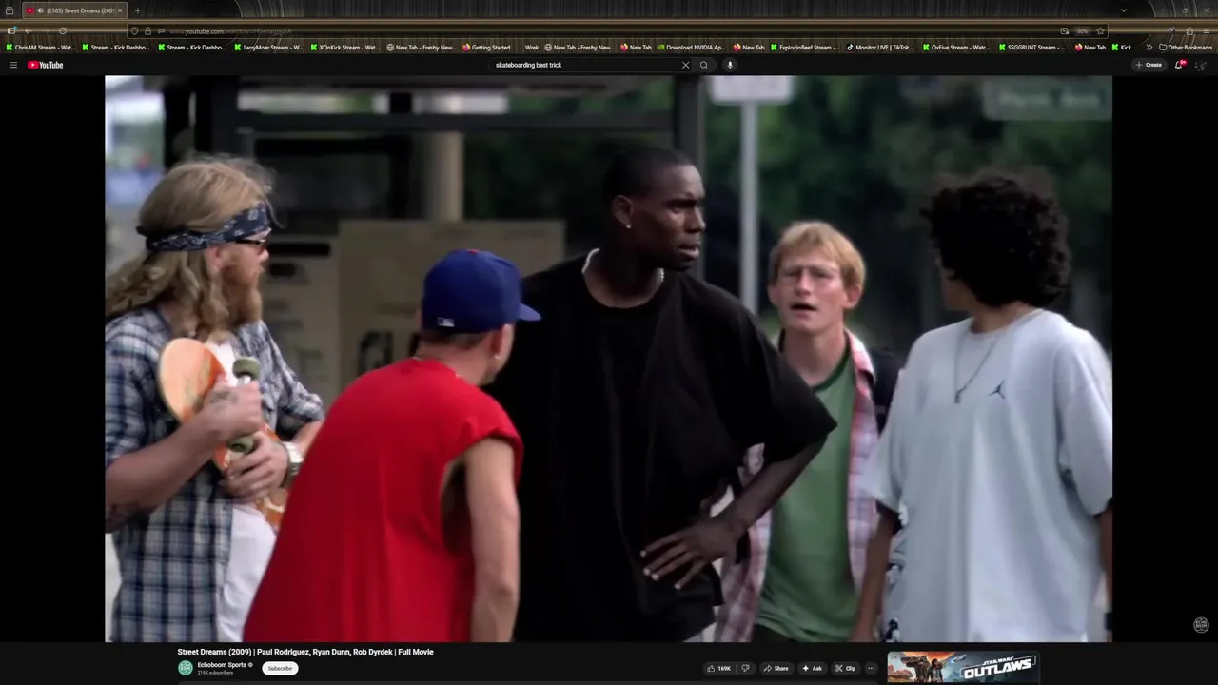The width and height of the screenshot is (1218, 685).
Task: Run search with the magnifier icon
Action: pyautogui.click(x=704, y=65)
